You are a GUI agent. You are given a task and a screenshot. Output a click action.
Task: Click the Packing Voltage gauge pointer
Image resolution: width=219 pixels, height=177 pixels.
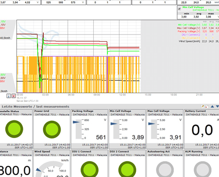[77, 122]
